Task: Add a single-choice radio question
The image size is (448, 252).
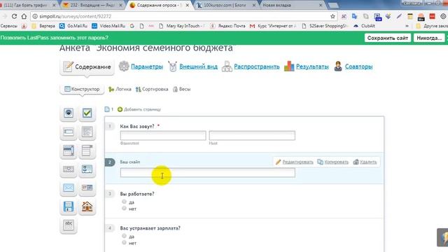Action: coord(69,113)
